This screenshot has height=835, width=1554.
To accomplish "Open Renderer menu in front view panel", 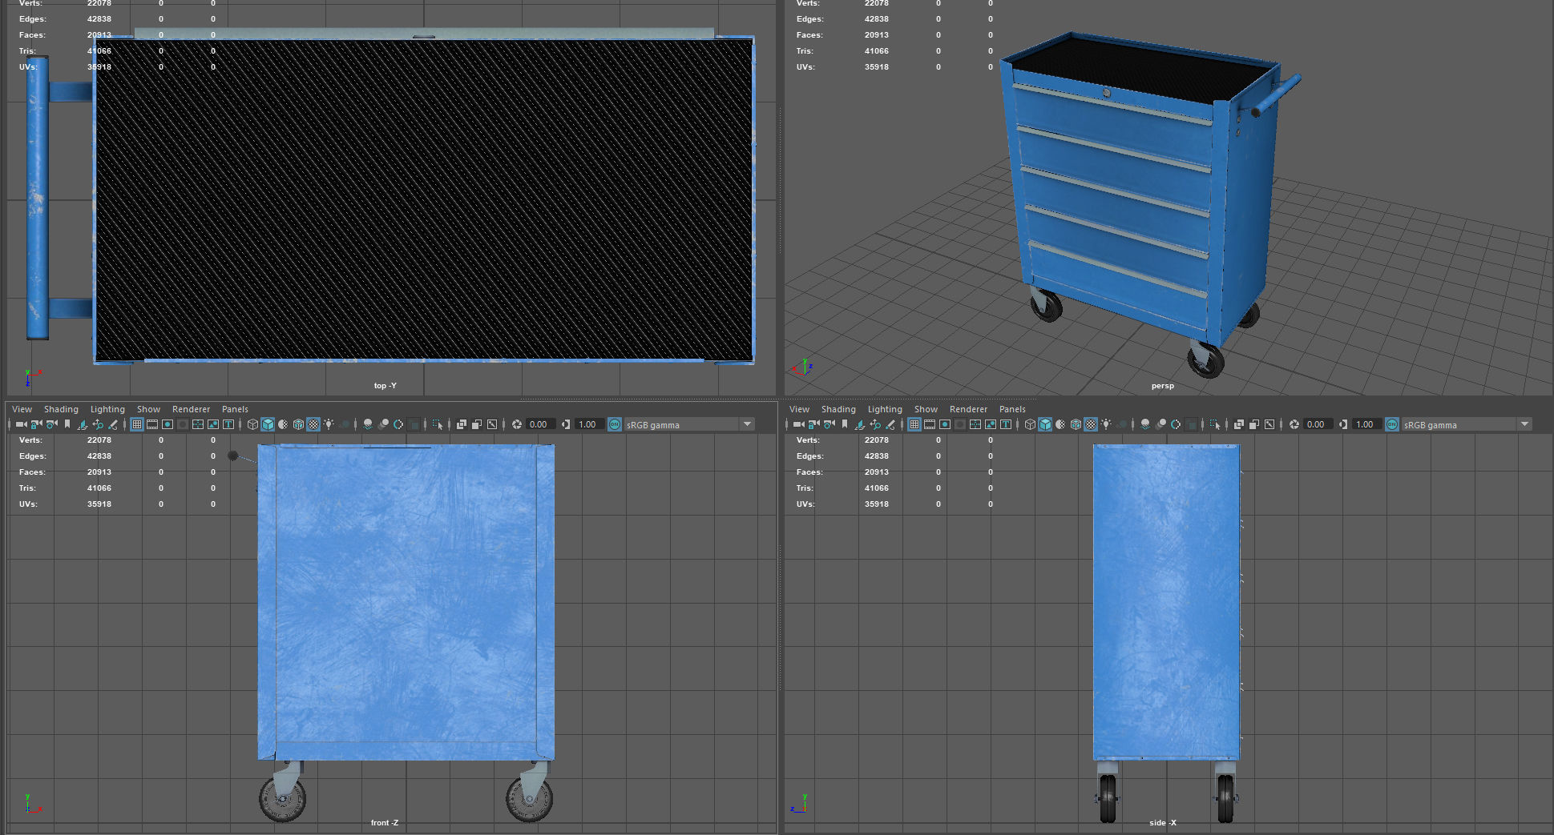I will [x=191, y=409].
